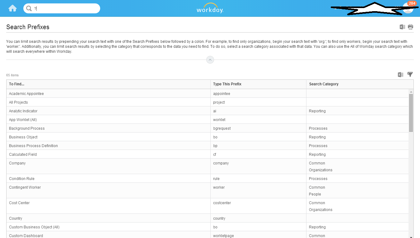Open the Home icon in the header
Screen dimensions: 420x238
coord(12,8)
